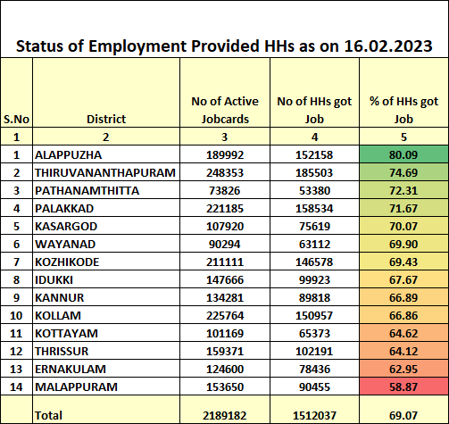Click the ERNAKULAM jobcards value 124600
Screen dimensions: 449x424
coord(225,369)
